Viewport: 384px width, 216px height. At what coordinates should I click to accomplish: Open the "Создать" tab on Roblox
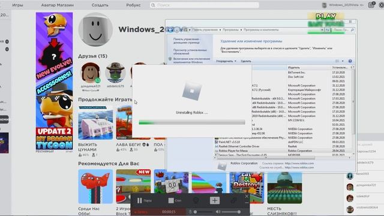click(100, 5)
